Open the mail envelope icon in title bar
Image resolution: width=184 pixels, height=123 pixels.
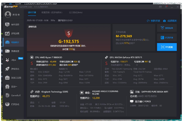[160, 7]
